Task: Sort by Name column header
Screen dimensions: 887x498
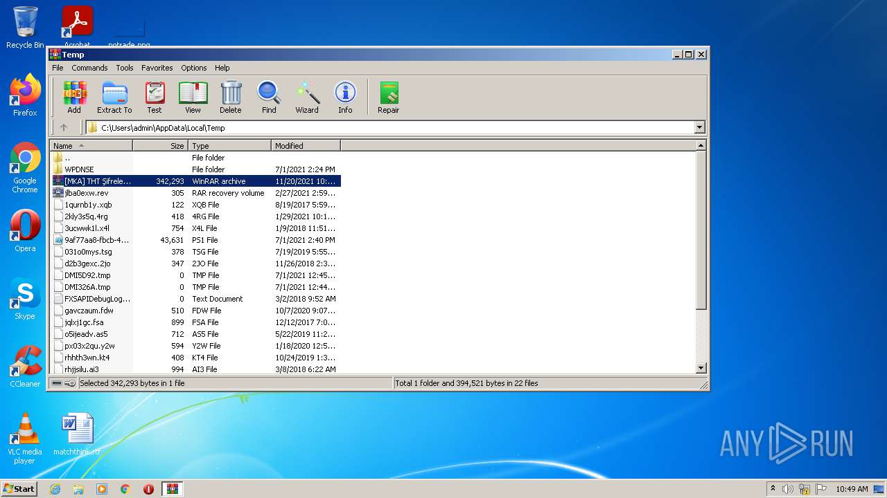Action: tap(91, 145)
